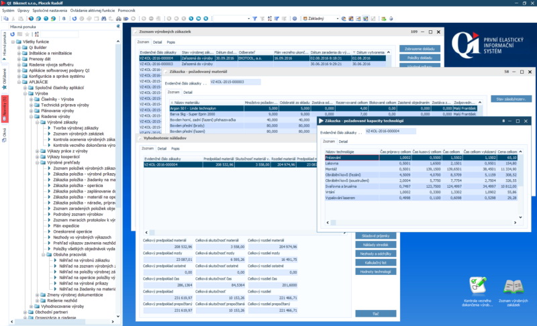Click the refresh icon in the Hlavná ponuka panel
This screenshot has height=326, width=537.
coord(12,34)
